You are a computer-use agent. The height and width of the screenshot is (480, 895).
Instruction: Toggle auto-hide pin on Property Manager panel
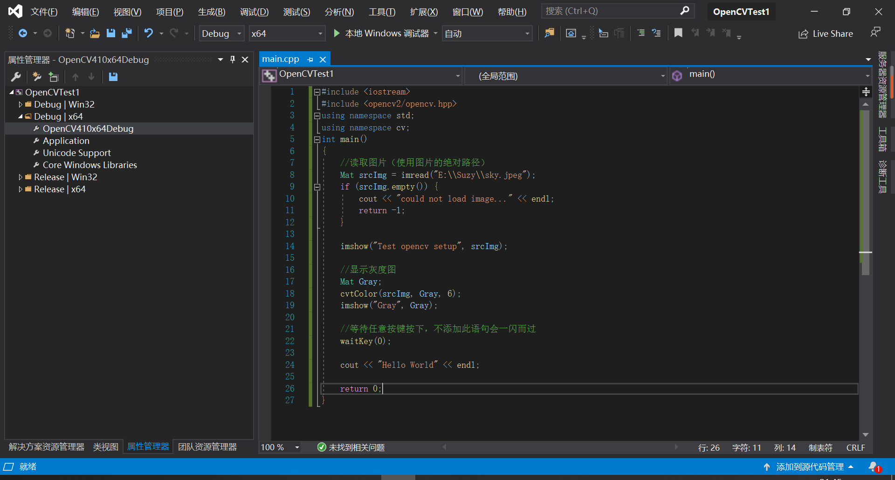[233, 60]
